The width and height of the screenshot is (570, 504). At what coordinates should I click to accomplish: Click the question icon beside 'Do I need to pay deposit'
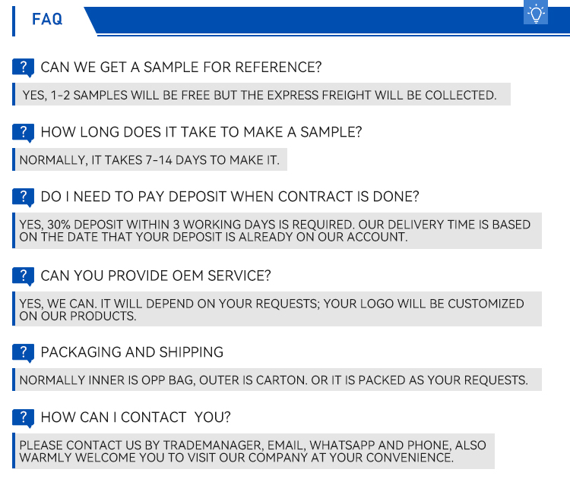[x=24, y=197]
